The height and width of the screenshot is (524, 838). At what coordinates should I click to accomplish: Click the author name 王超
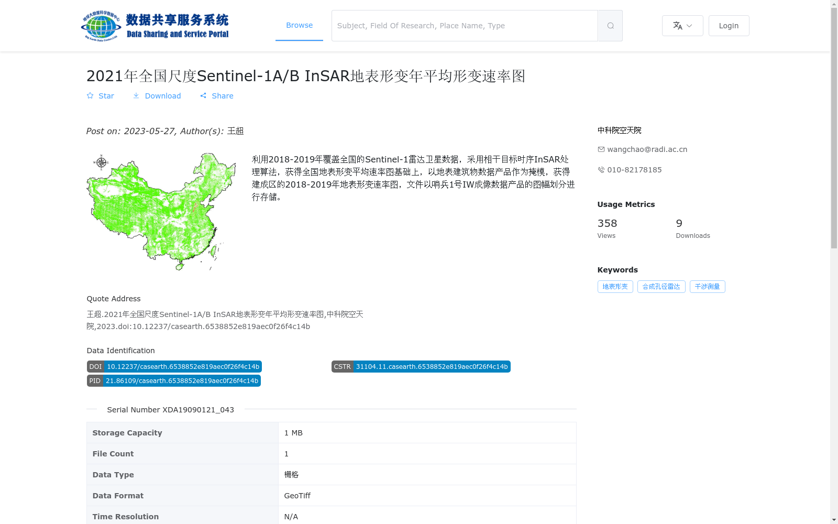click(x=236, y=131)
